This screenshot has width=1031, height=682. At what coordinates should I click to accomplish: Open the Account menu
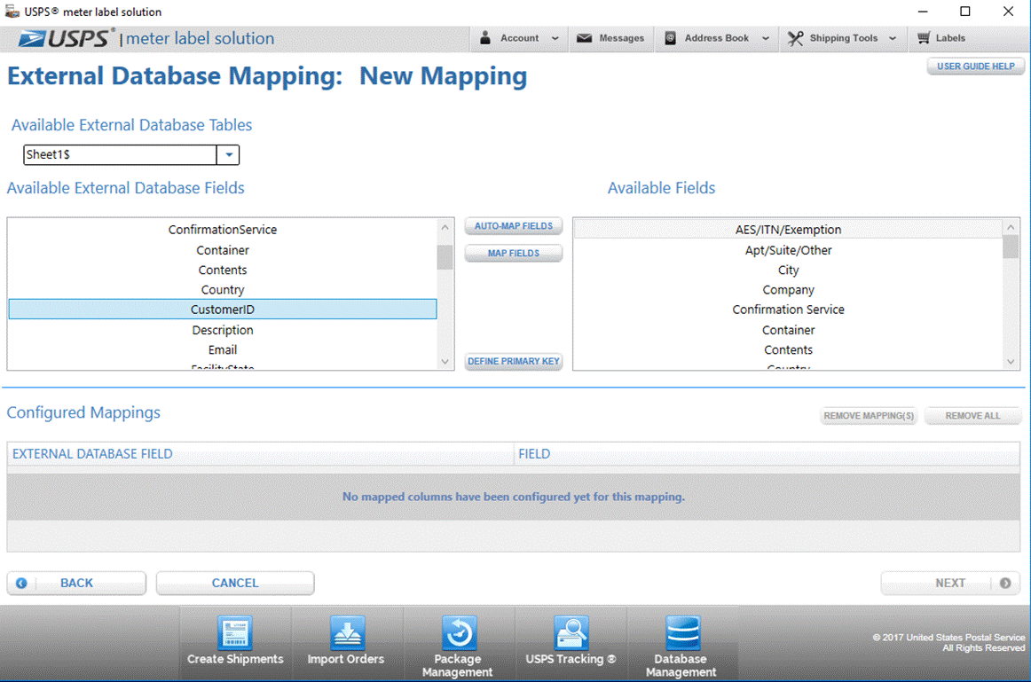point(519,39)
